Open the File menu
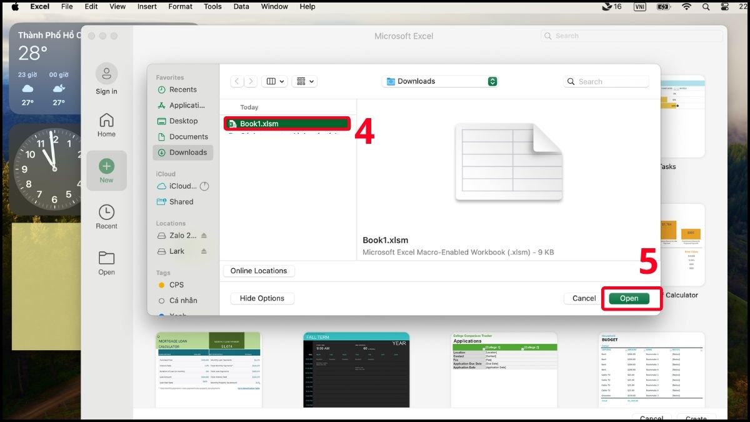 pos(67,6)
